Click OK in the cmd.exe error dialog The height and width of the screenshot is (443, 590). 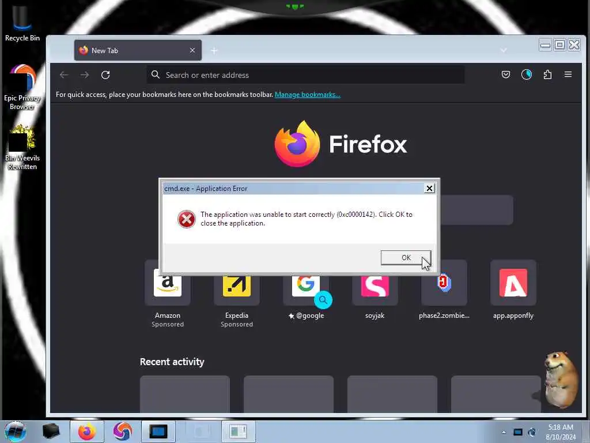[x=406, y=258]
